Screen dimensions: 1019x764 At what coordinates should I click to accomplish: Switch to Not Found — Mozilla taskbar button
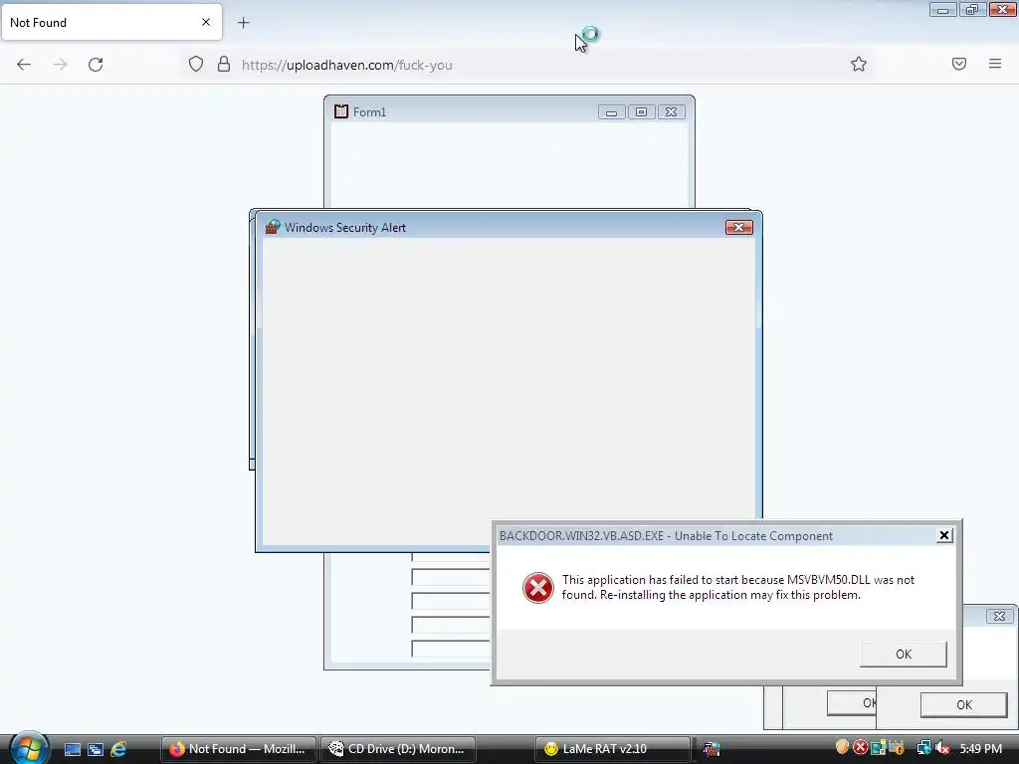click(x=238, y=749)
